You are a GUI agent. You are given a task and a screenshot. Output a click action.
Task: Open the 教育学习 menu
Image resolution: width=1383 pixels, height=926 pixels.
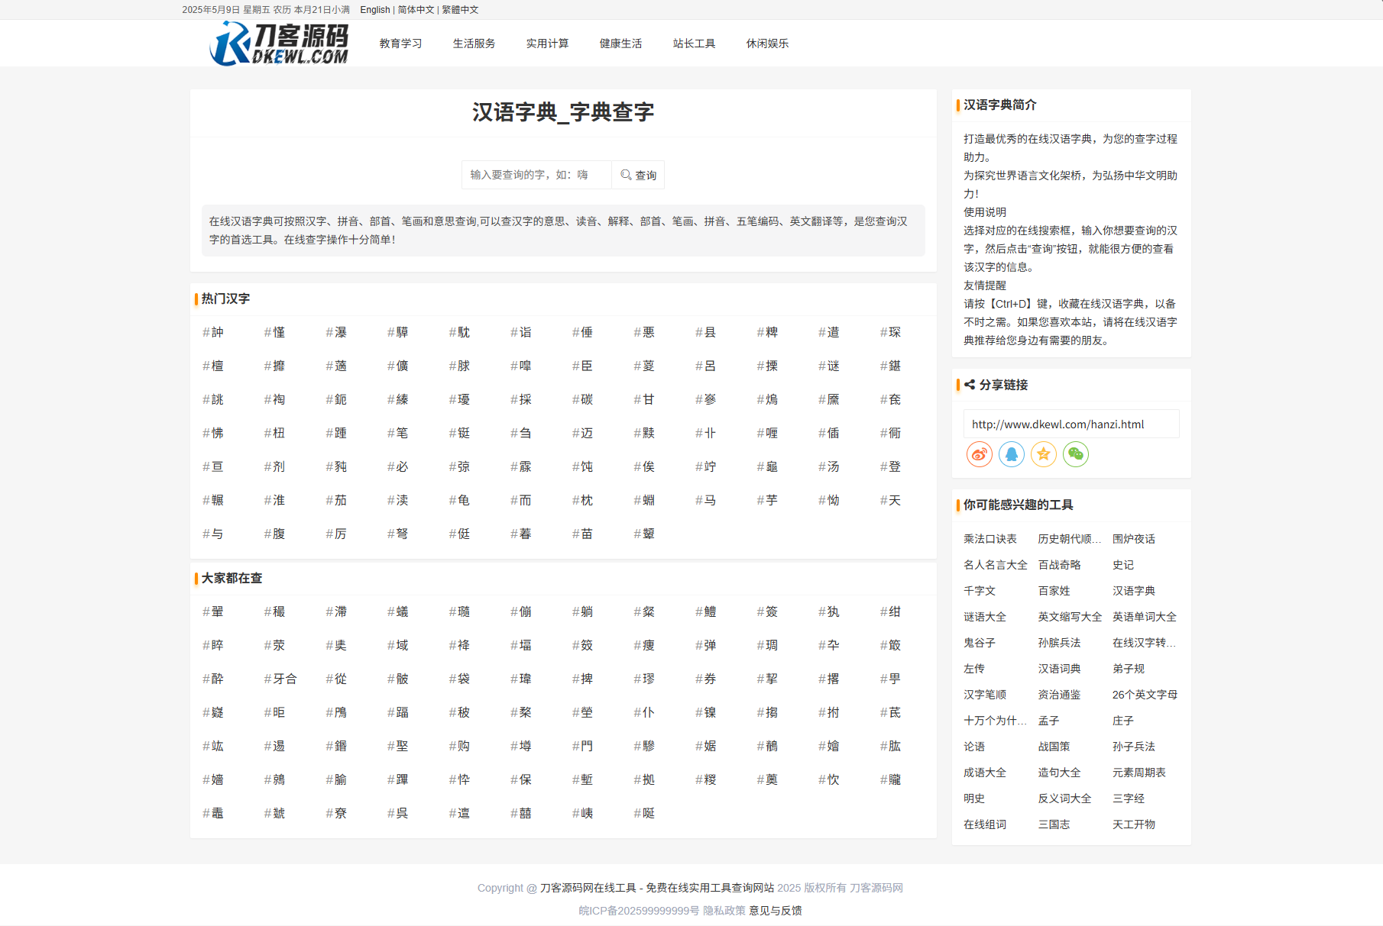(x=400, y=44)
